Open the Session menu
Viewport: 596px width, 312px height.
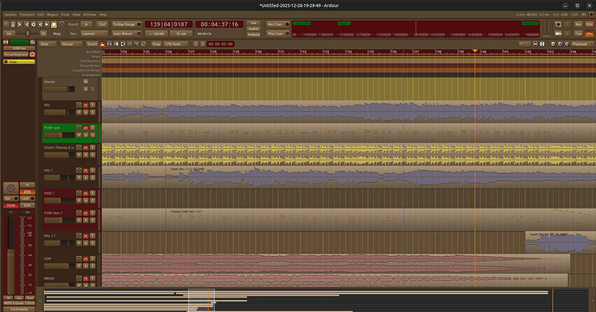tap(10, 15)
